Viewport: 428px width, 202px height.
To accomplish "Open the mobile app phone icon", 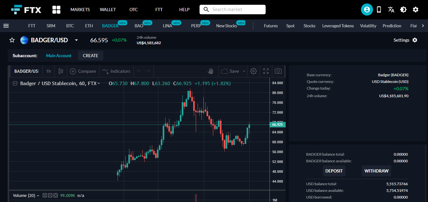I will pos(379,10).
